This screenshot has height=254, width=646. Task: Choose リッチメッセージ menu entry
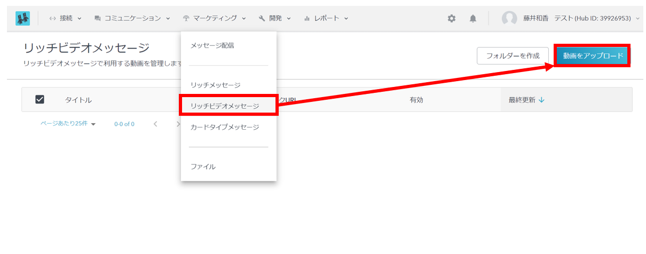click(x=215, y=85)
